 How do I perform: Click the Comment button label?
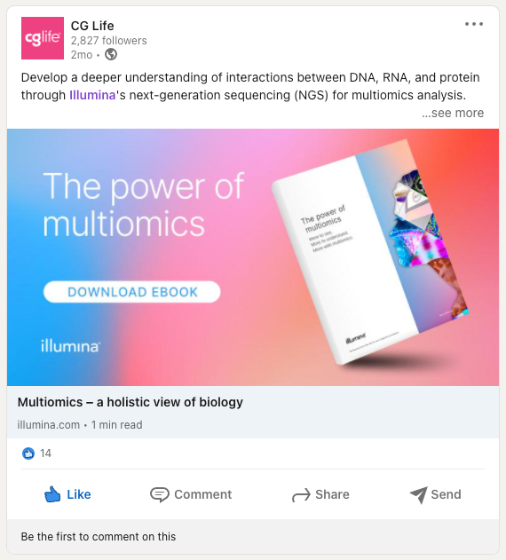click(x=203, y=494)
